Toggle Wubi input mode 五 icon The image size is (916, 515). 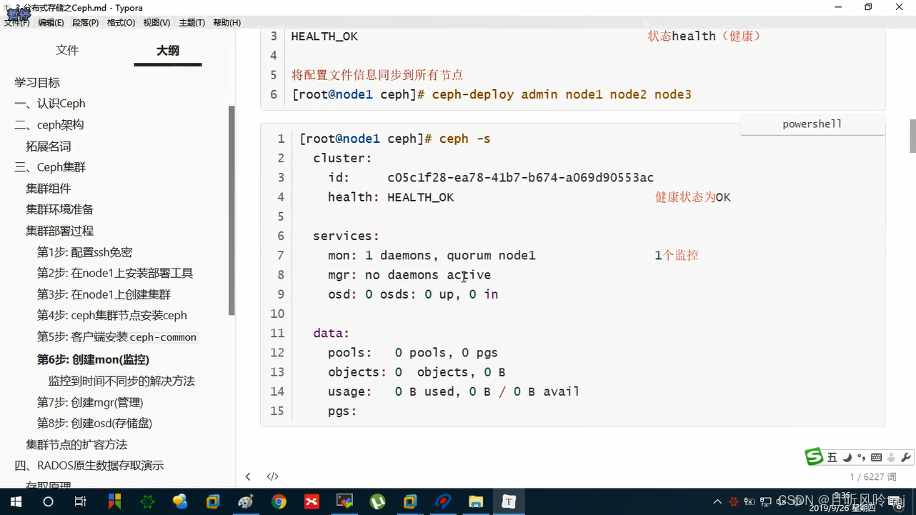pyautogui.click(x=832, y=458)
